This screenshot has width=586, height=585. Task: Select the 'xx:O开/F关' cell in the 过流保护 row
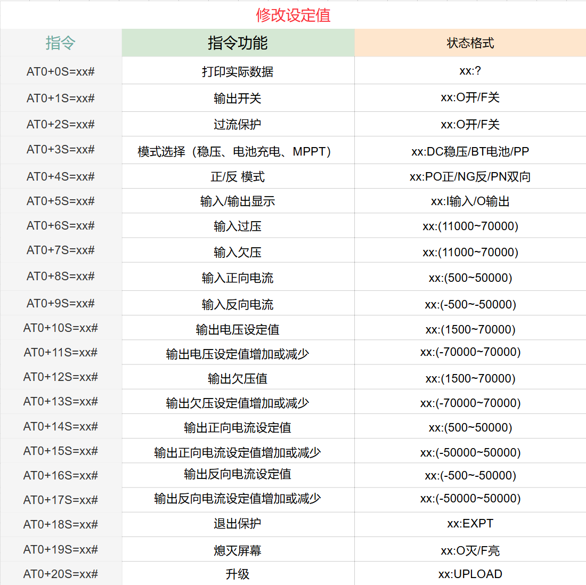(x=470, y=124)
